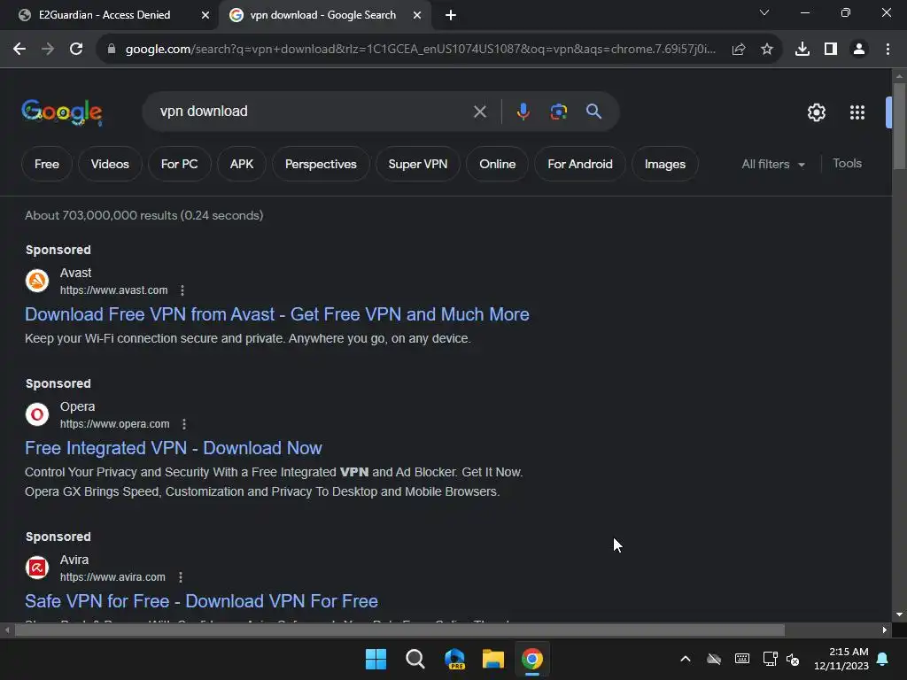The height and width of the screenshot is (680, 907).
Task: Select the vpn download - Google Search tab
Action: point(322,15)
